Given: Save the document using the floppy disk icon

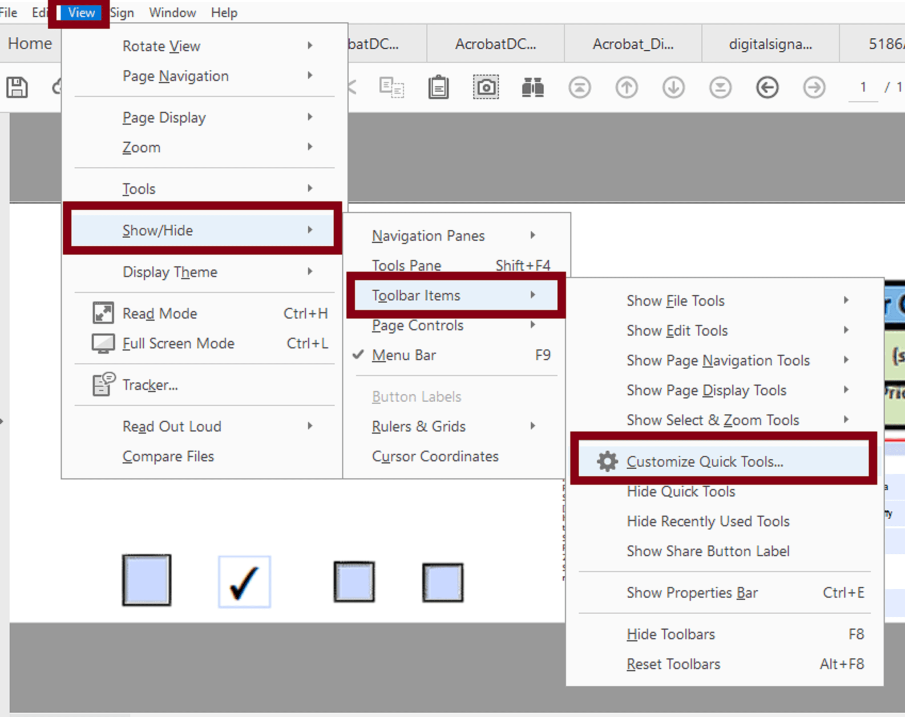Looking at the screenshot, I should tap(17, 87).
